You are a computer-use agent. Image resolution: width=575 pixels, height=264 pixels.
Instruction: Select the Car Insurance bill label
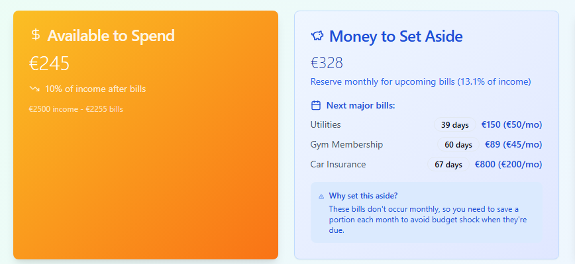(338, 164)
